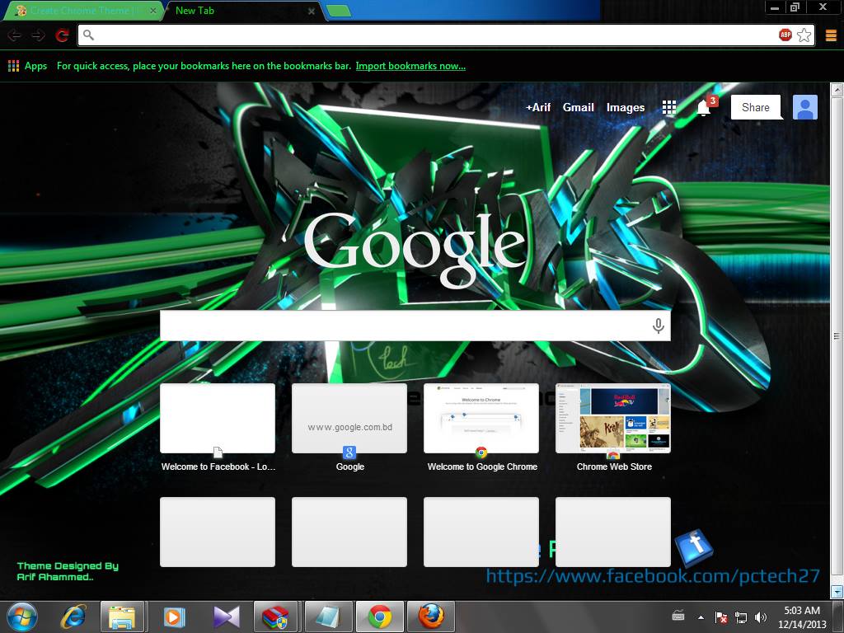Switch to the Chrome taskbar icon
The width and height of the screenshot is (844, 633).
tap(379, 617)
